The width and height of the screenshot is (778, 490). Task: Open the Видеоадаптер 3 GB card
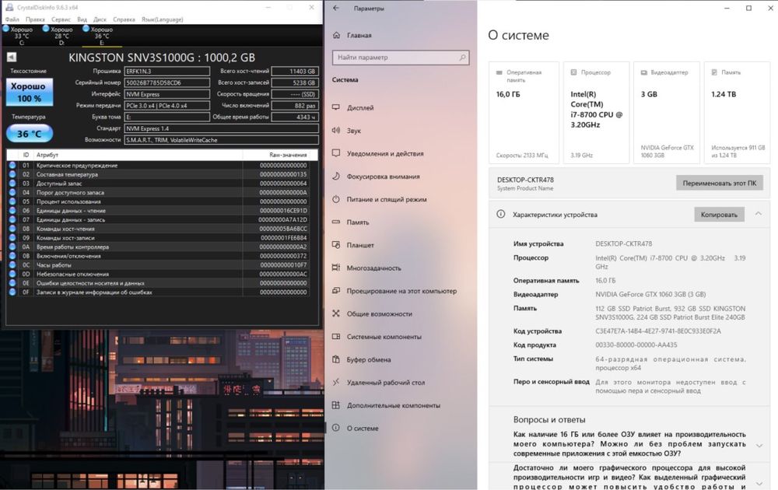tap(667, 113)
